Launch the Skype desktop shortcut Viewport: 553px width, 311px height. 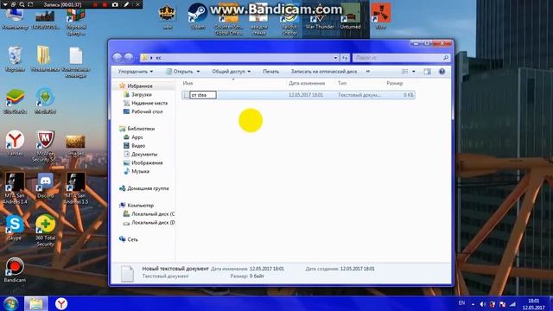tap(15, 228)
